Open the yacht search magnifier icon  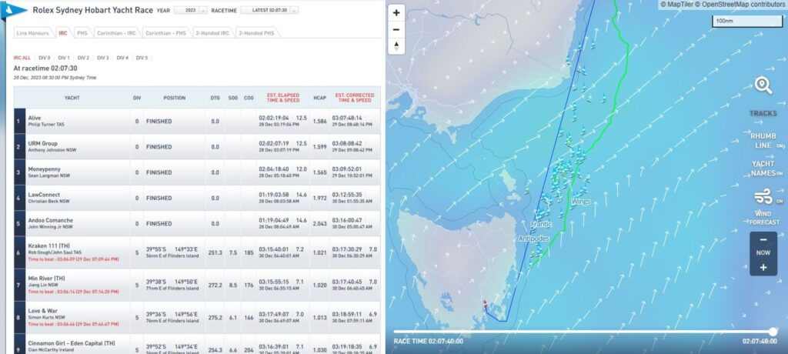point(763,85)
